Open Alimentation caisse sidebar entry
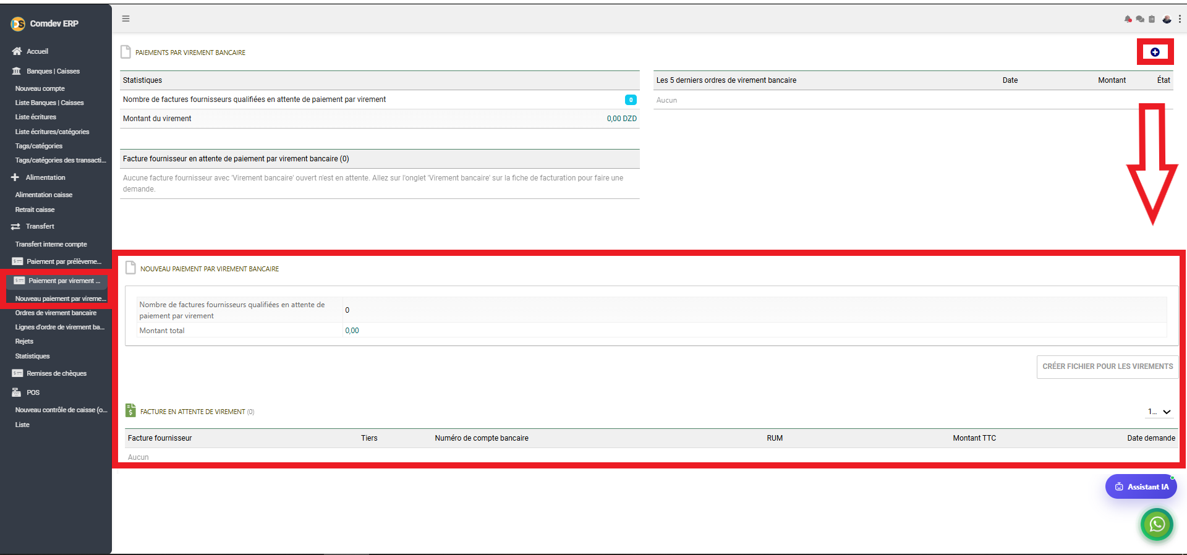Screen dimensions: 1187x555 click(43, 195)
